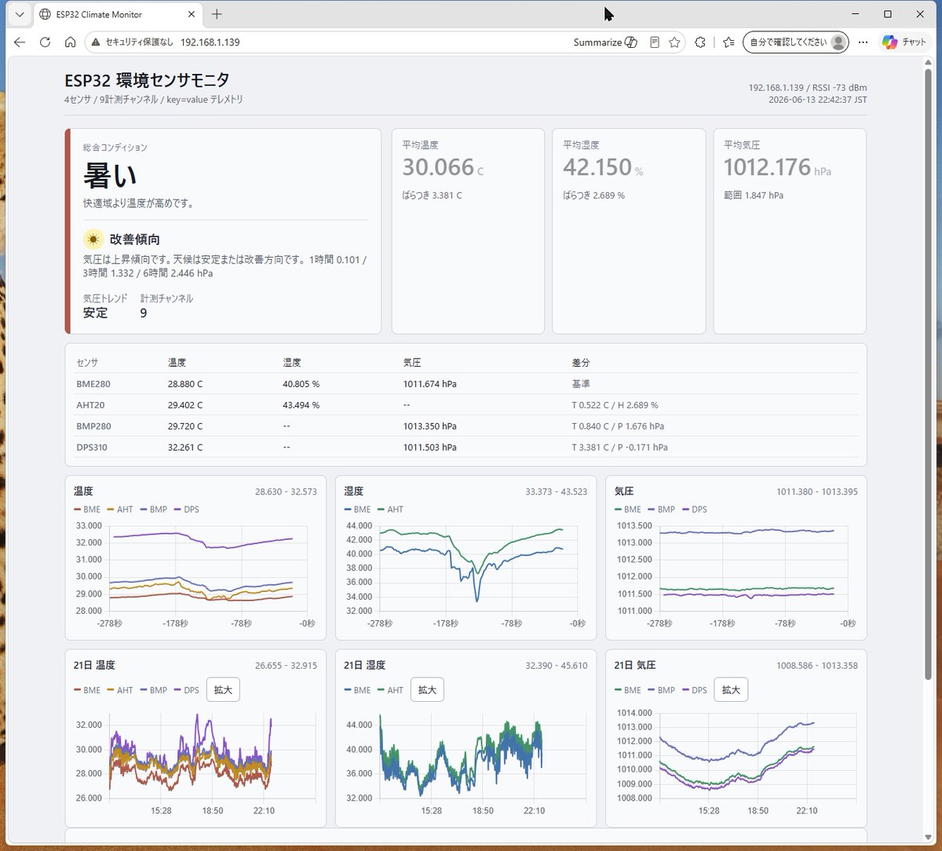Open the browser home page icon
Screen dimensions: 942x851
[x=70, y=42]
